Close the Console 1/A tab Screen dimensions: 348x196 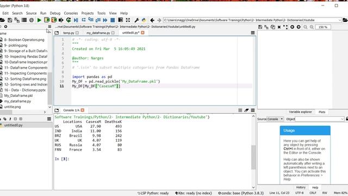click(x=83, y=110)
